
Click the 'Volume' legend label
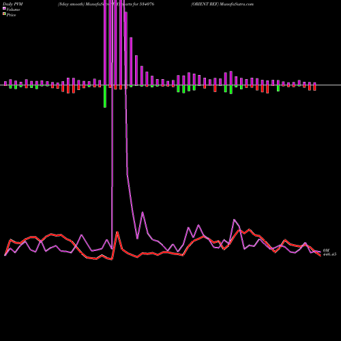pyautogui.click(x=13, y=10)
